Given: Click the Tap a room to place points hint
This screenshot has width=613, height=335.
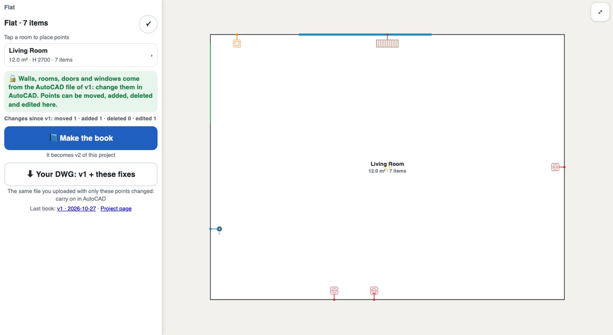Looking at the screenshot, I should [37, 37].
